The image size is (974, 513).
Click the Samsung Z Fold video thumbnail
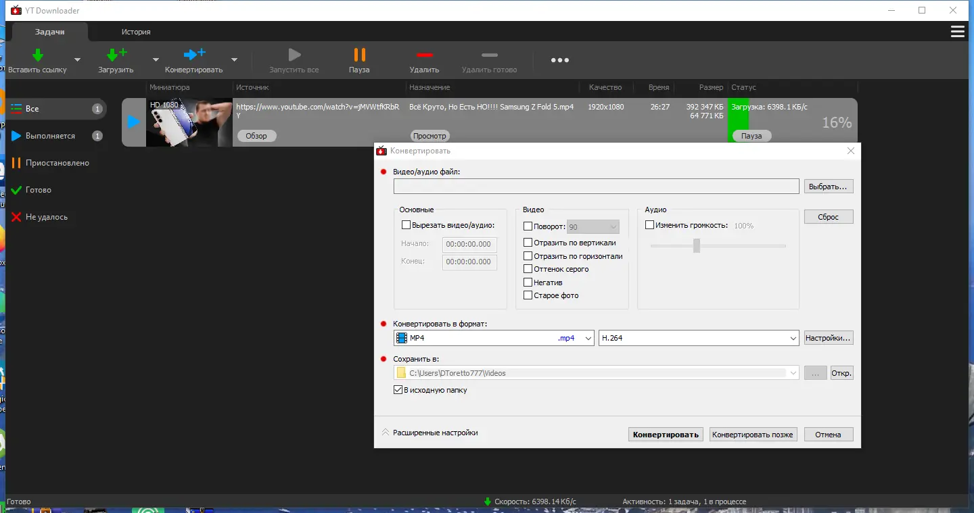click(x=189, y=122)
